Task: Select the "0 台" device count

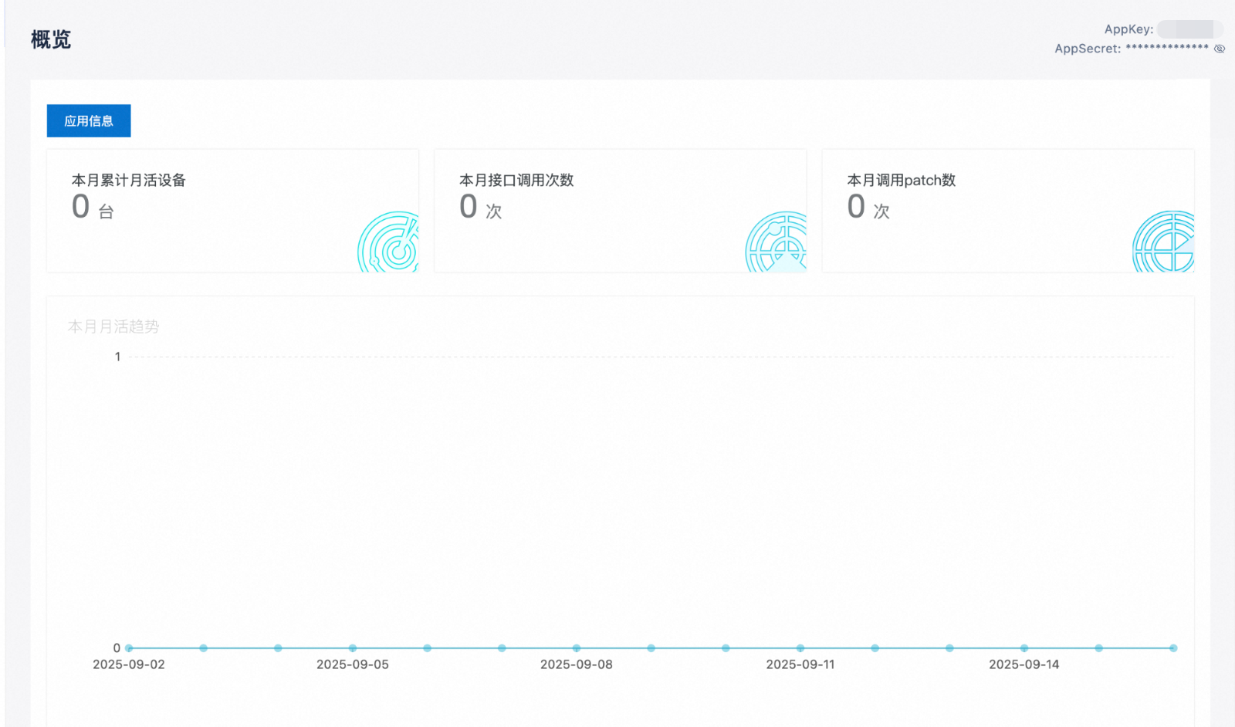Action: (93, 207)
